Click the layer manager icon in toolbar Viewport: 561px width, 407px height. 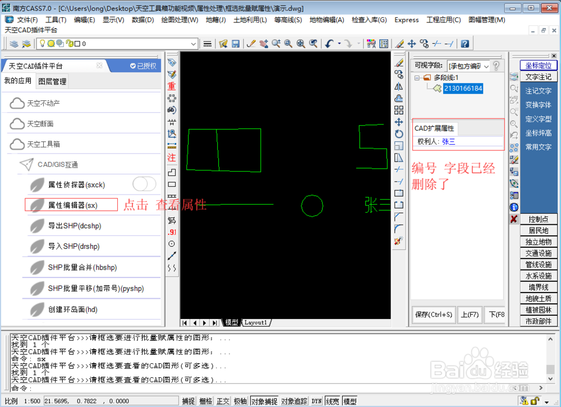click(x=14, y=44)
